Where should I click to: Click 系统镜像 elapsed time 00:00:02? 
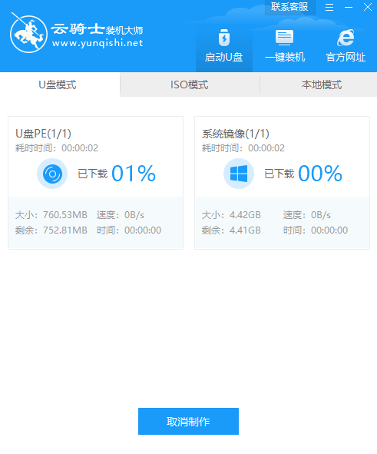pyautogui.click(x=266, y=148)
